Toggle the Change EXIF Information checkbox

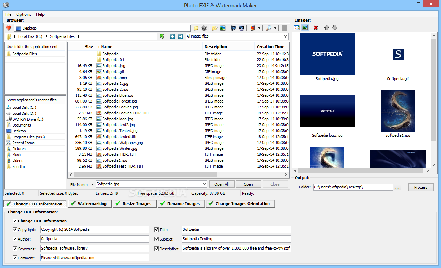[x=15, y=221]
